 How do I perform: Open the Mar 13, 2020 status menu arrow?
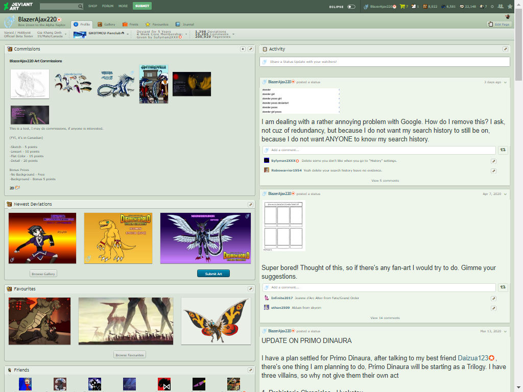pos(505,331)
